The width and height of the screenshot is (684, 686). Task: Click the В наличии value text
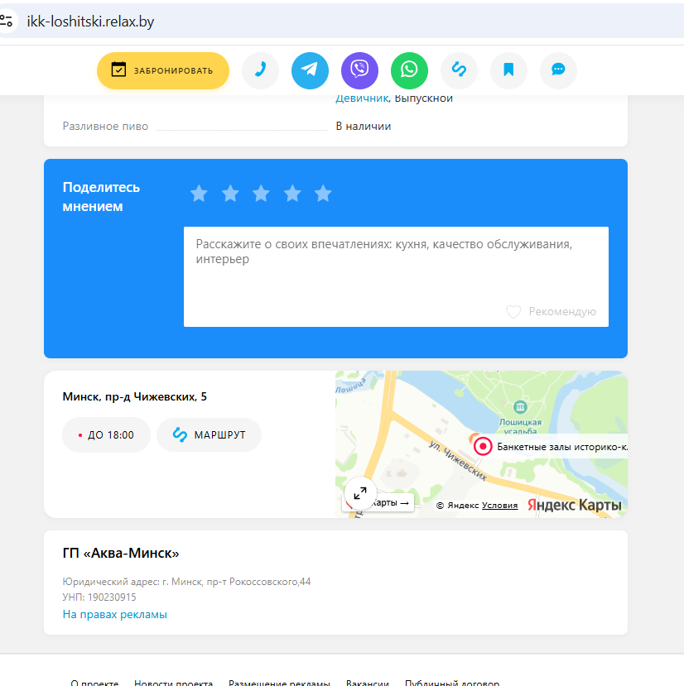click(364, 126)
